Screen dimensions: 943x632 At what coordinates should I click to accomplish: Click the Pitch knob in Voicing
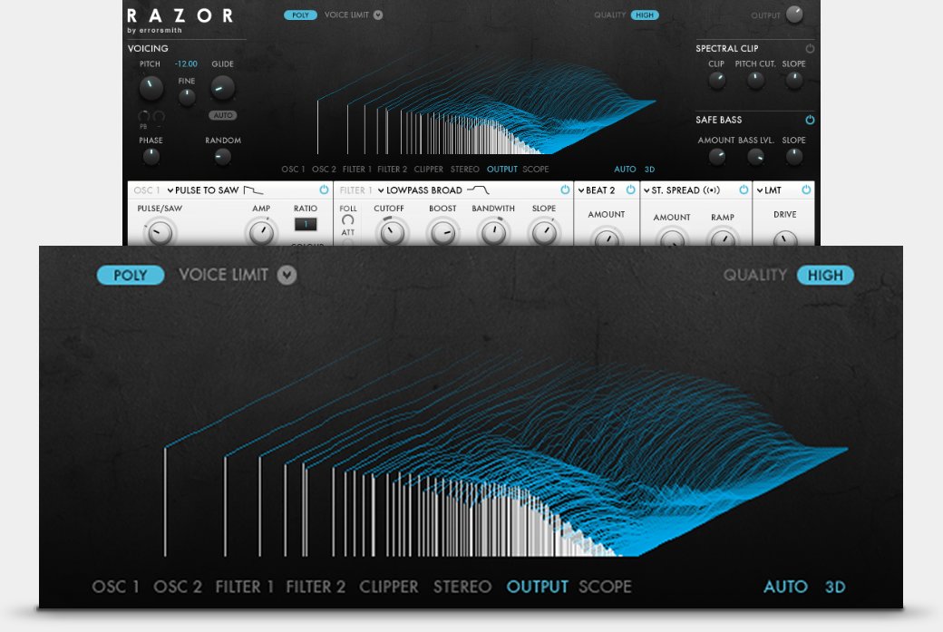tap(151, 88)
